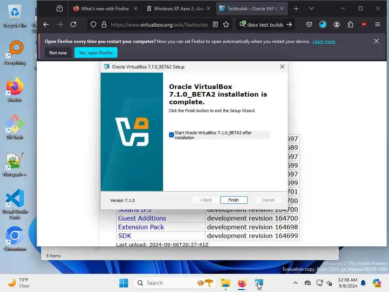Open the Windows Start menu

123,283
